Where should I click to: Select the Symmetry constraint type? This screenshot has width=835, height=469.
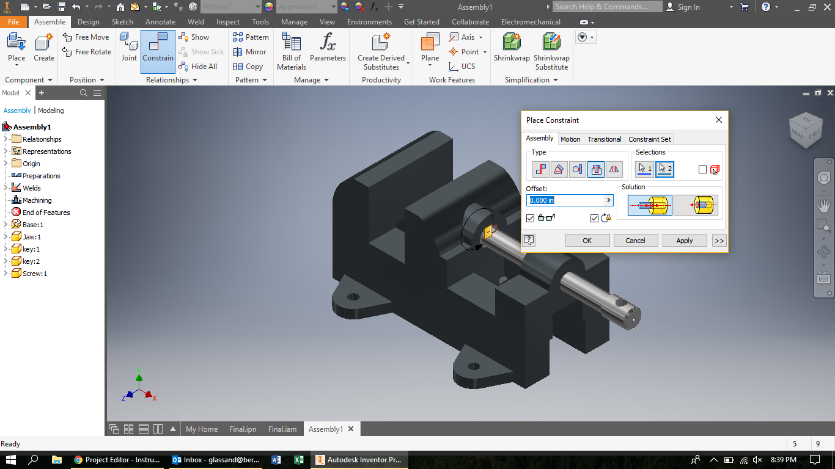[x=614, y=169]
